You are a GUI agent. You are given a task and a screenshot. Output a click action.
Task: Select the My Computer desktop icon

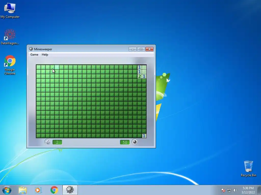[10, 10]
